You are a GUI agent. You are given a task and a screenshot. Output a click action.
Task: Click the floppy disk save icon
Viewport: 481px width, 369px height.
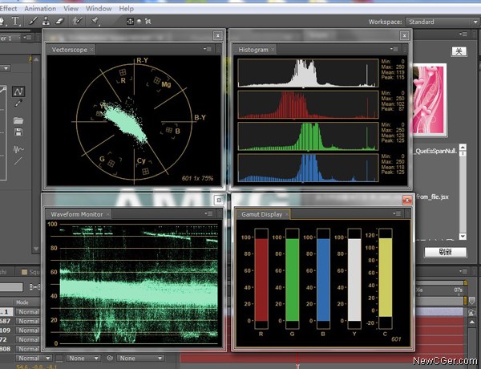18,132
